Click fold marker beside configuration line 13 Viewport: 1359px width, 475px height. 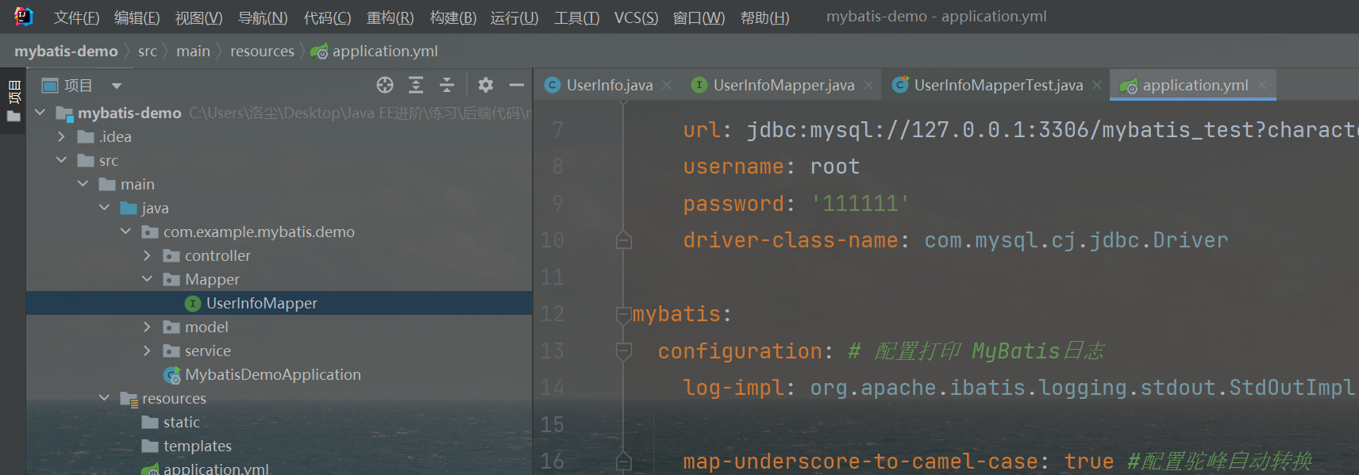[624, 351]
